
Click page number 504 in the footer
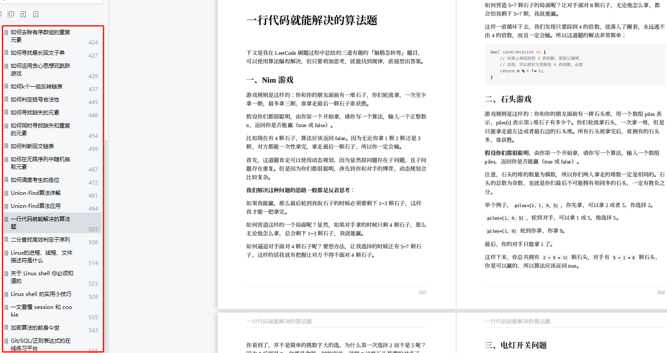click(660, 292)
